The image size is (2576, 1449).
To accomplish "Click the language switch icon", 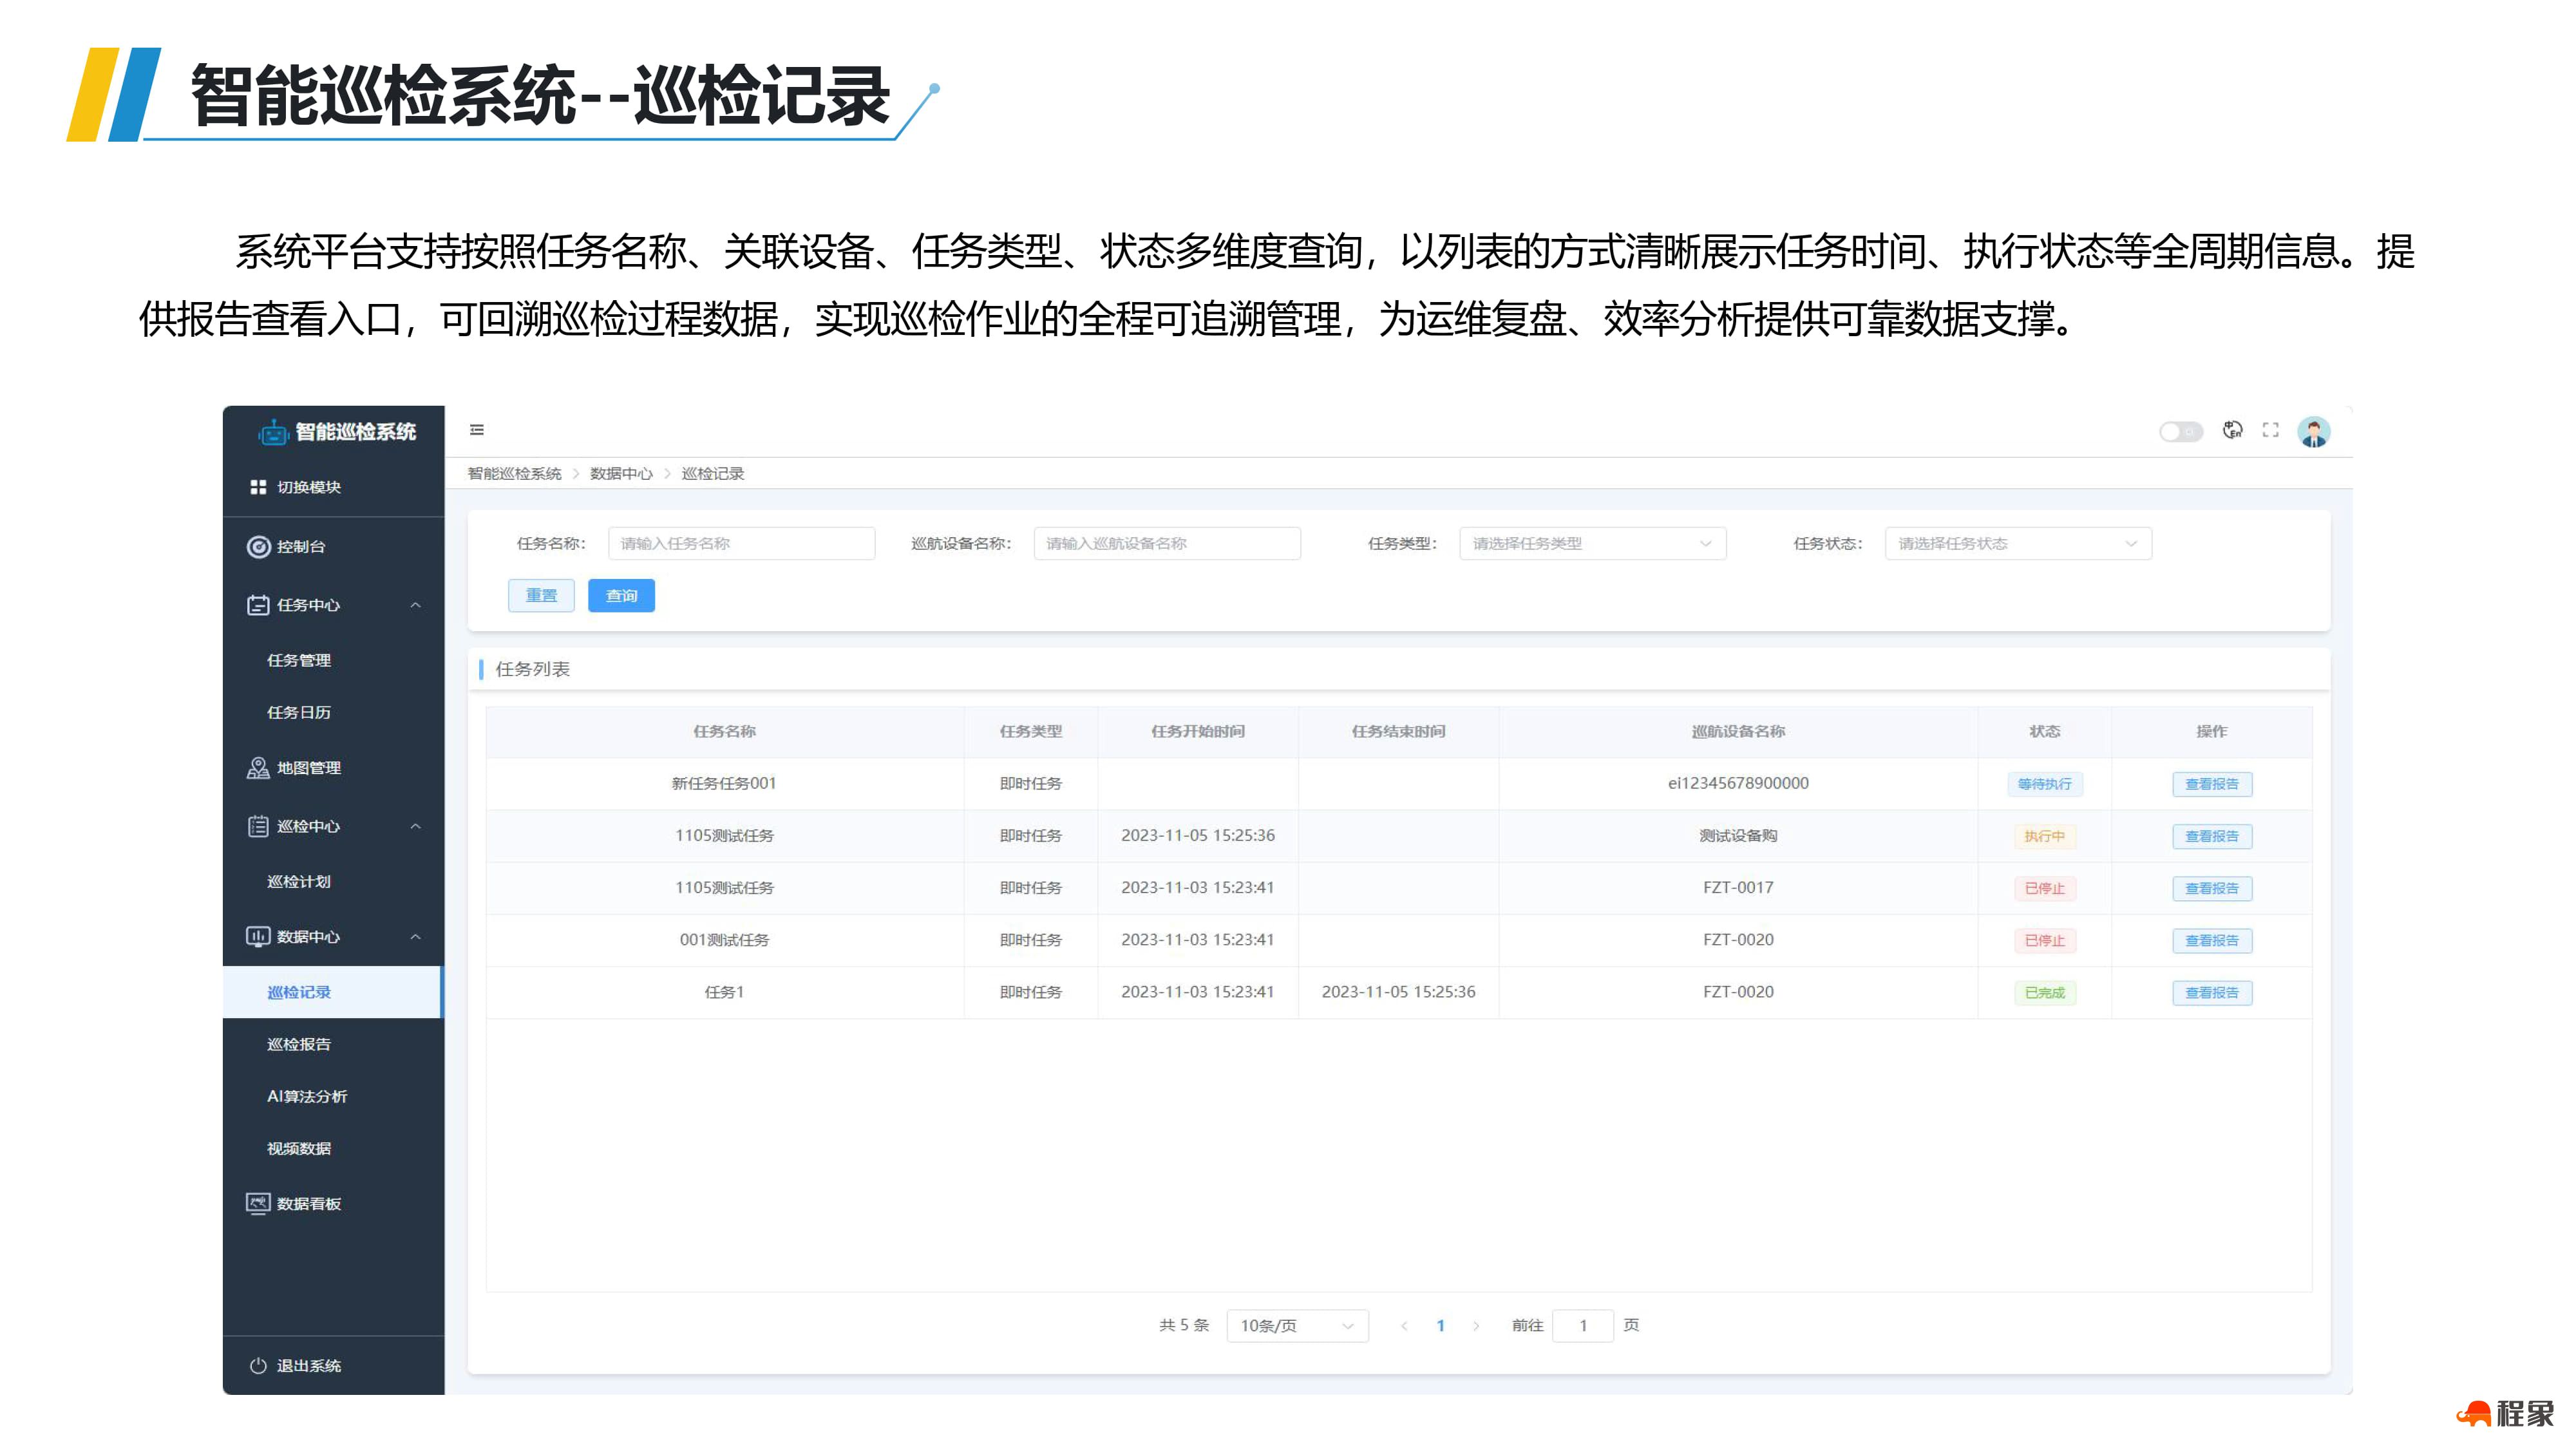I will pos(2232,430).
